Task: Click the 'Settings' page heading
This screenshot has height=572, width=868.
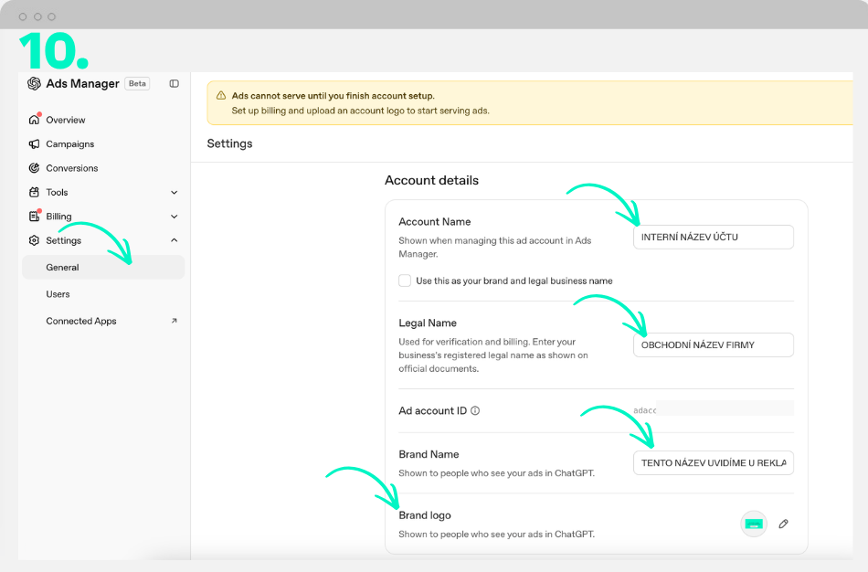Action: [x=229, y=143]
